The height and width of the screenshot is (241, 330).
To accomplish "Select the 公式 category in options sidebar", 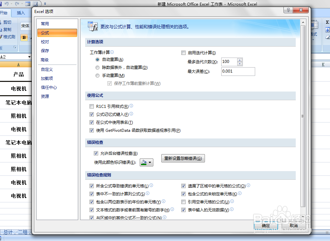I will click(x=57, y=33).
